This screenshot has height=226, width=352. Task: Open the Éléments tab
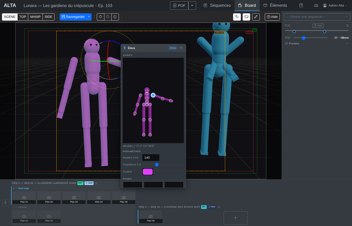pyautogui.click(x=275, y=6)
